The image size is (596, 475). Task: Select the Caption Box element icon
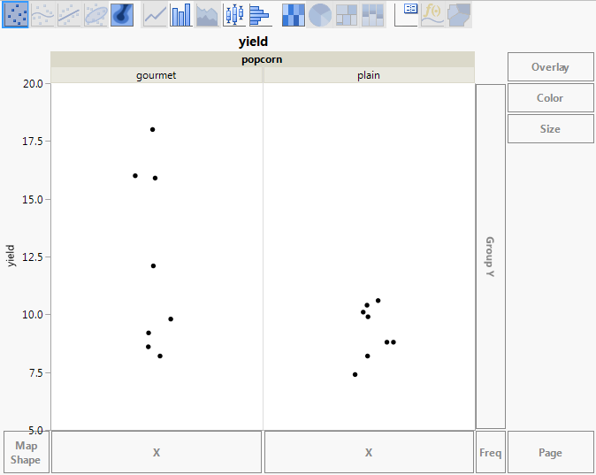point(406,15)
